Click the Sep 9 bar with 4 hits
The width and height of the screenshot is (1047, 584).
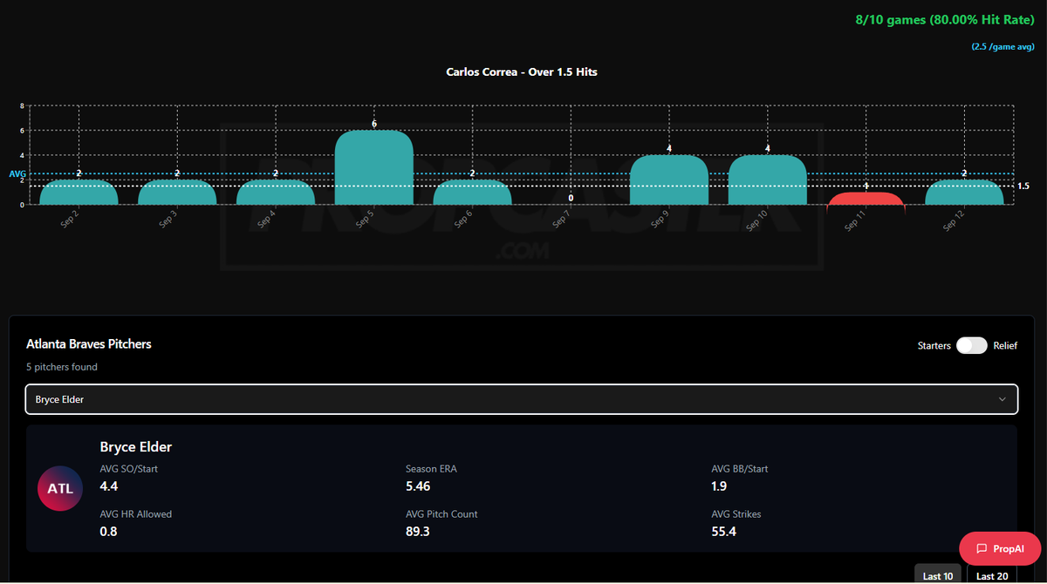tap(669, 180)
